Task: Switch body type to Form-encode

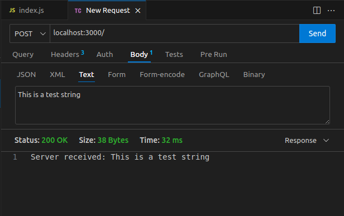Action: click(162, 75)
